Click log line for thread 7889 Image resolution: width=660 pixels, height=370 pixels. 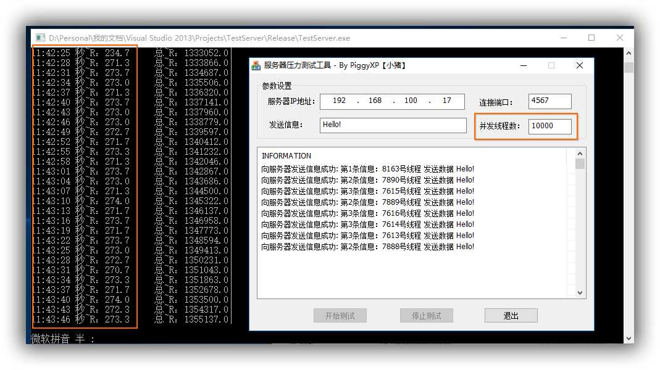click(367, 202)
